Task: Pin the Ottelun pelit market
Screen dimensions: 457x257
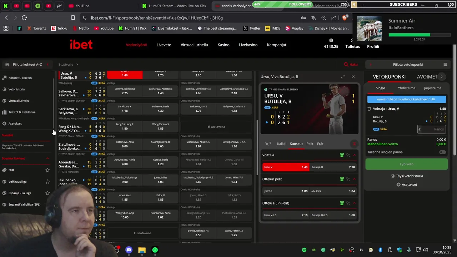Action: coord(348,179)
